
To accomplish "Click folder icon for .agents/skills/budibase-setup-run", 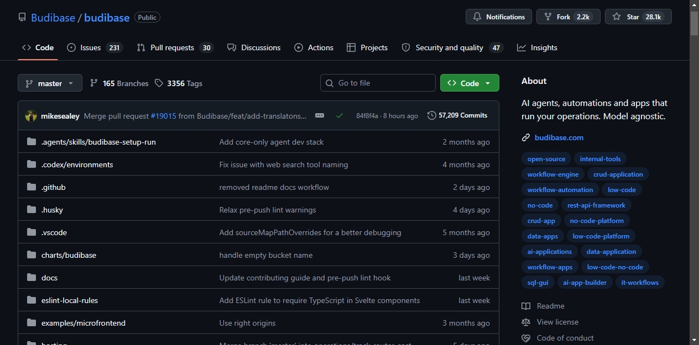I will pos(32,142).
